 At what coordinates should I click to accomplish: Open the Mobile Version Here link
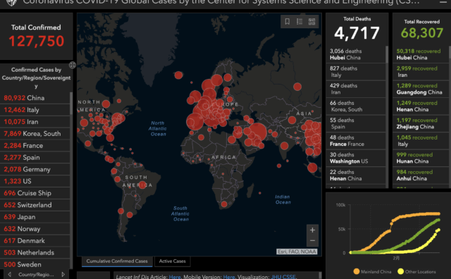[x=229, y=277]
